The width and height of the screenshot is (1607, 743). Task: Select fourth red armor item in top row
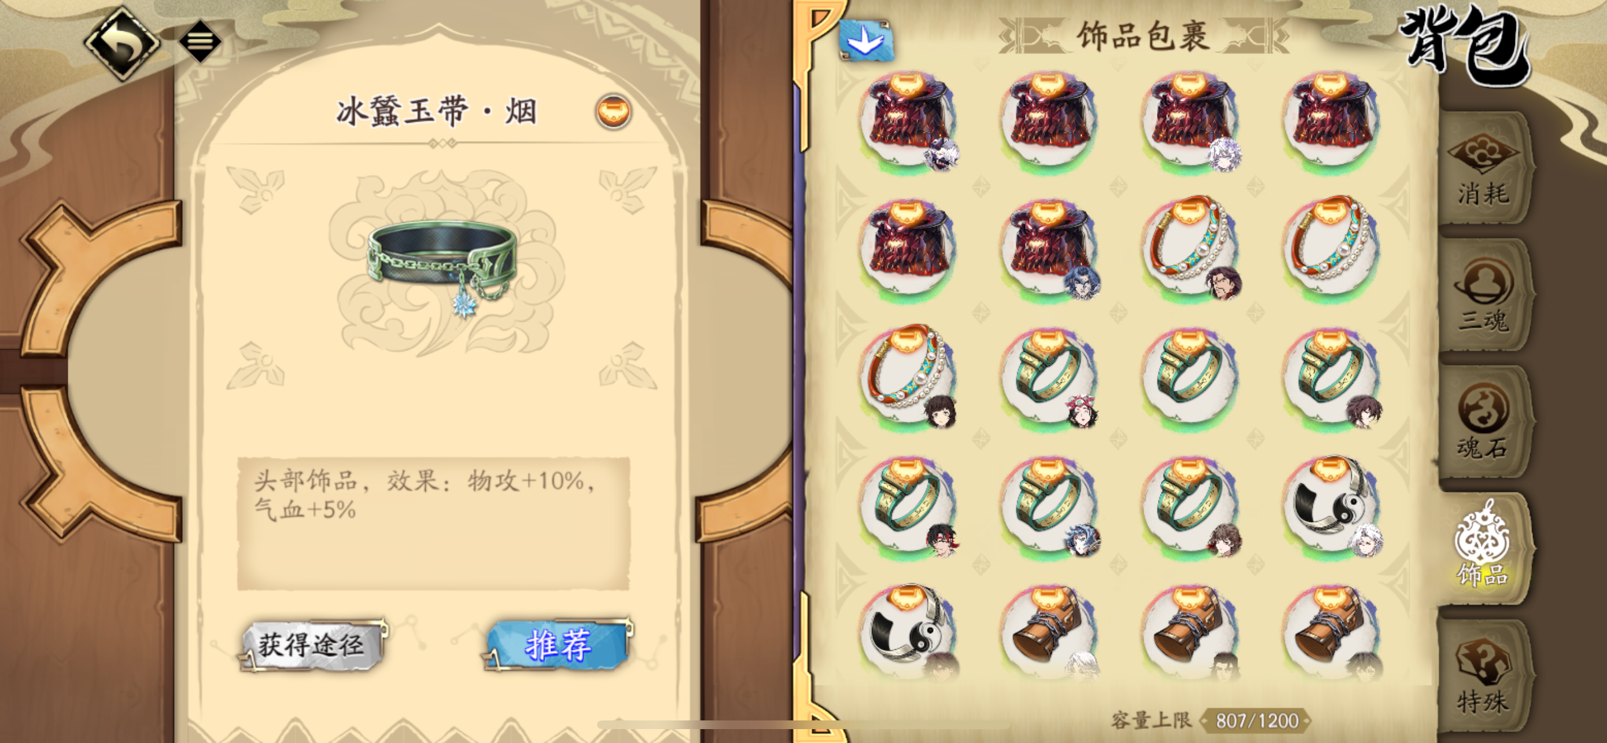pyautogui.click(x=1331, y=122)
